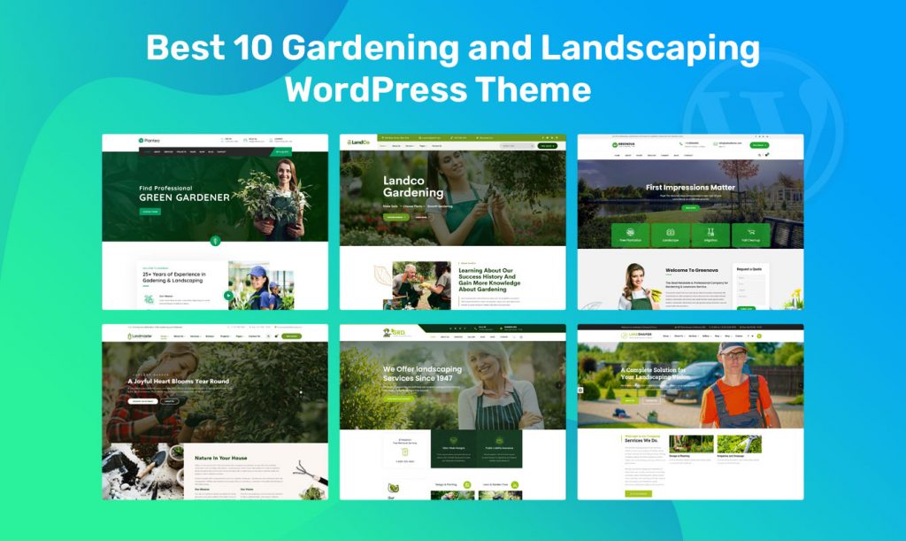Open the LandCo elderly gardeners photo

[x=421, y=285]
